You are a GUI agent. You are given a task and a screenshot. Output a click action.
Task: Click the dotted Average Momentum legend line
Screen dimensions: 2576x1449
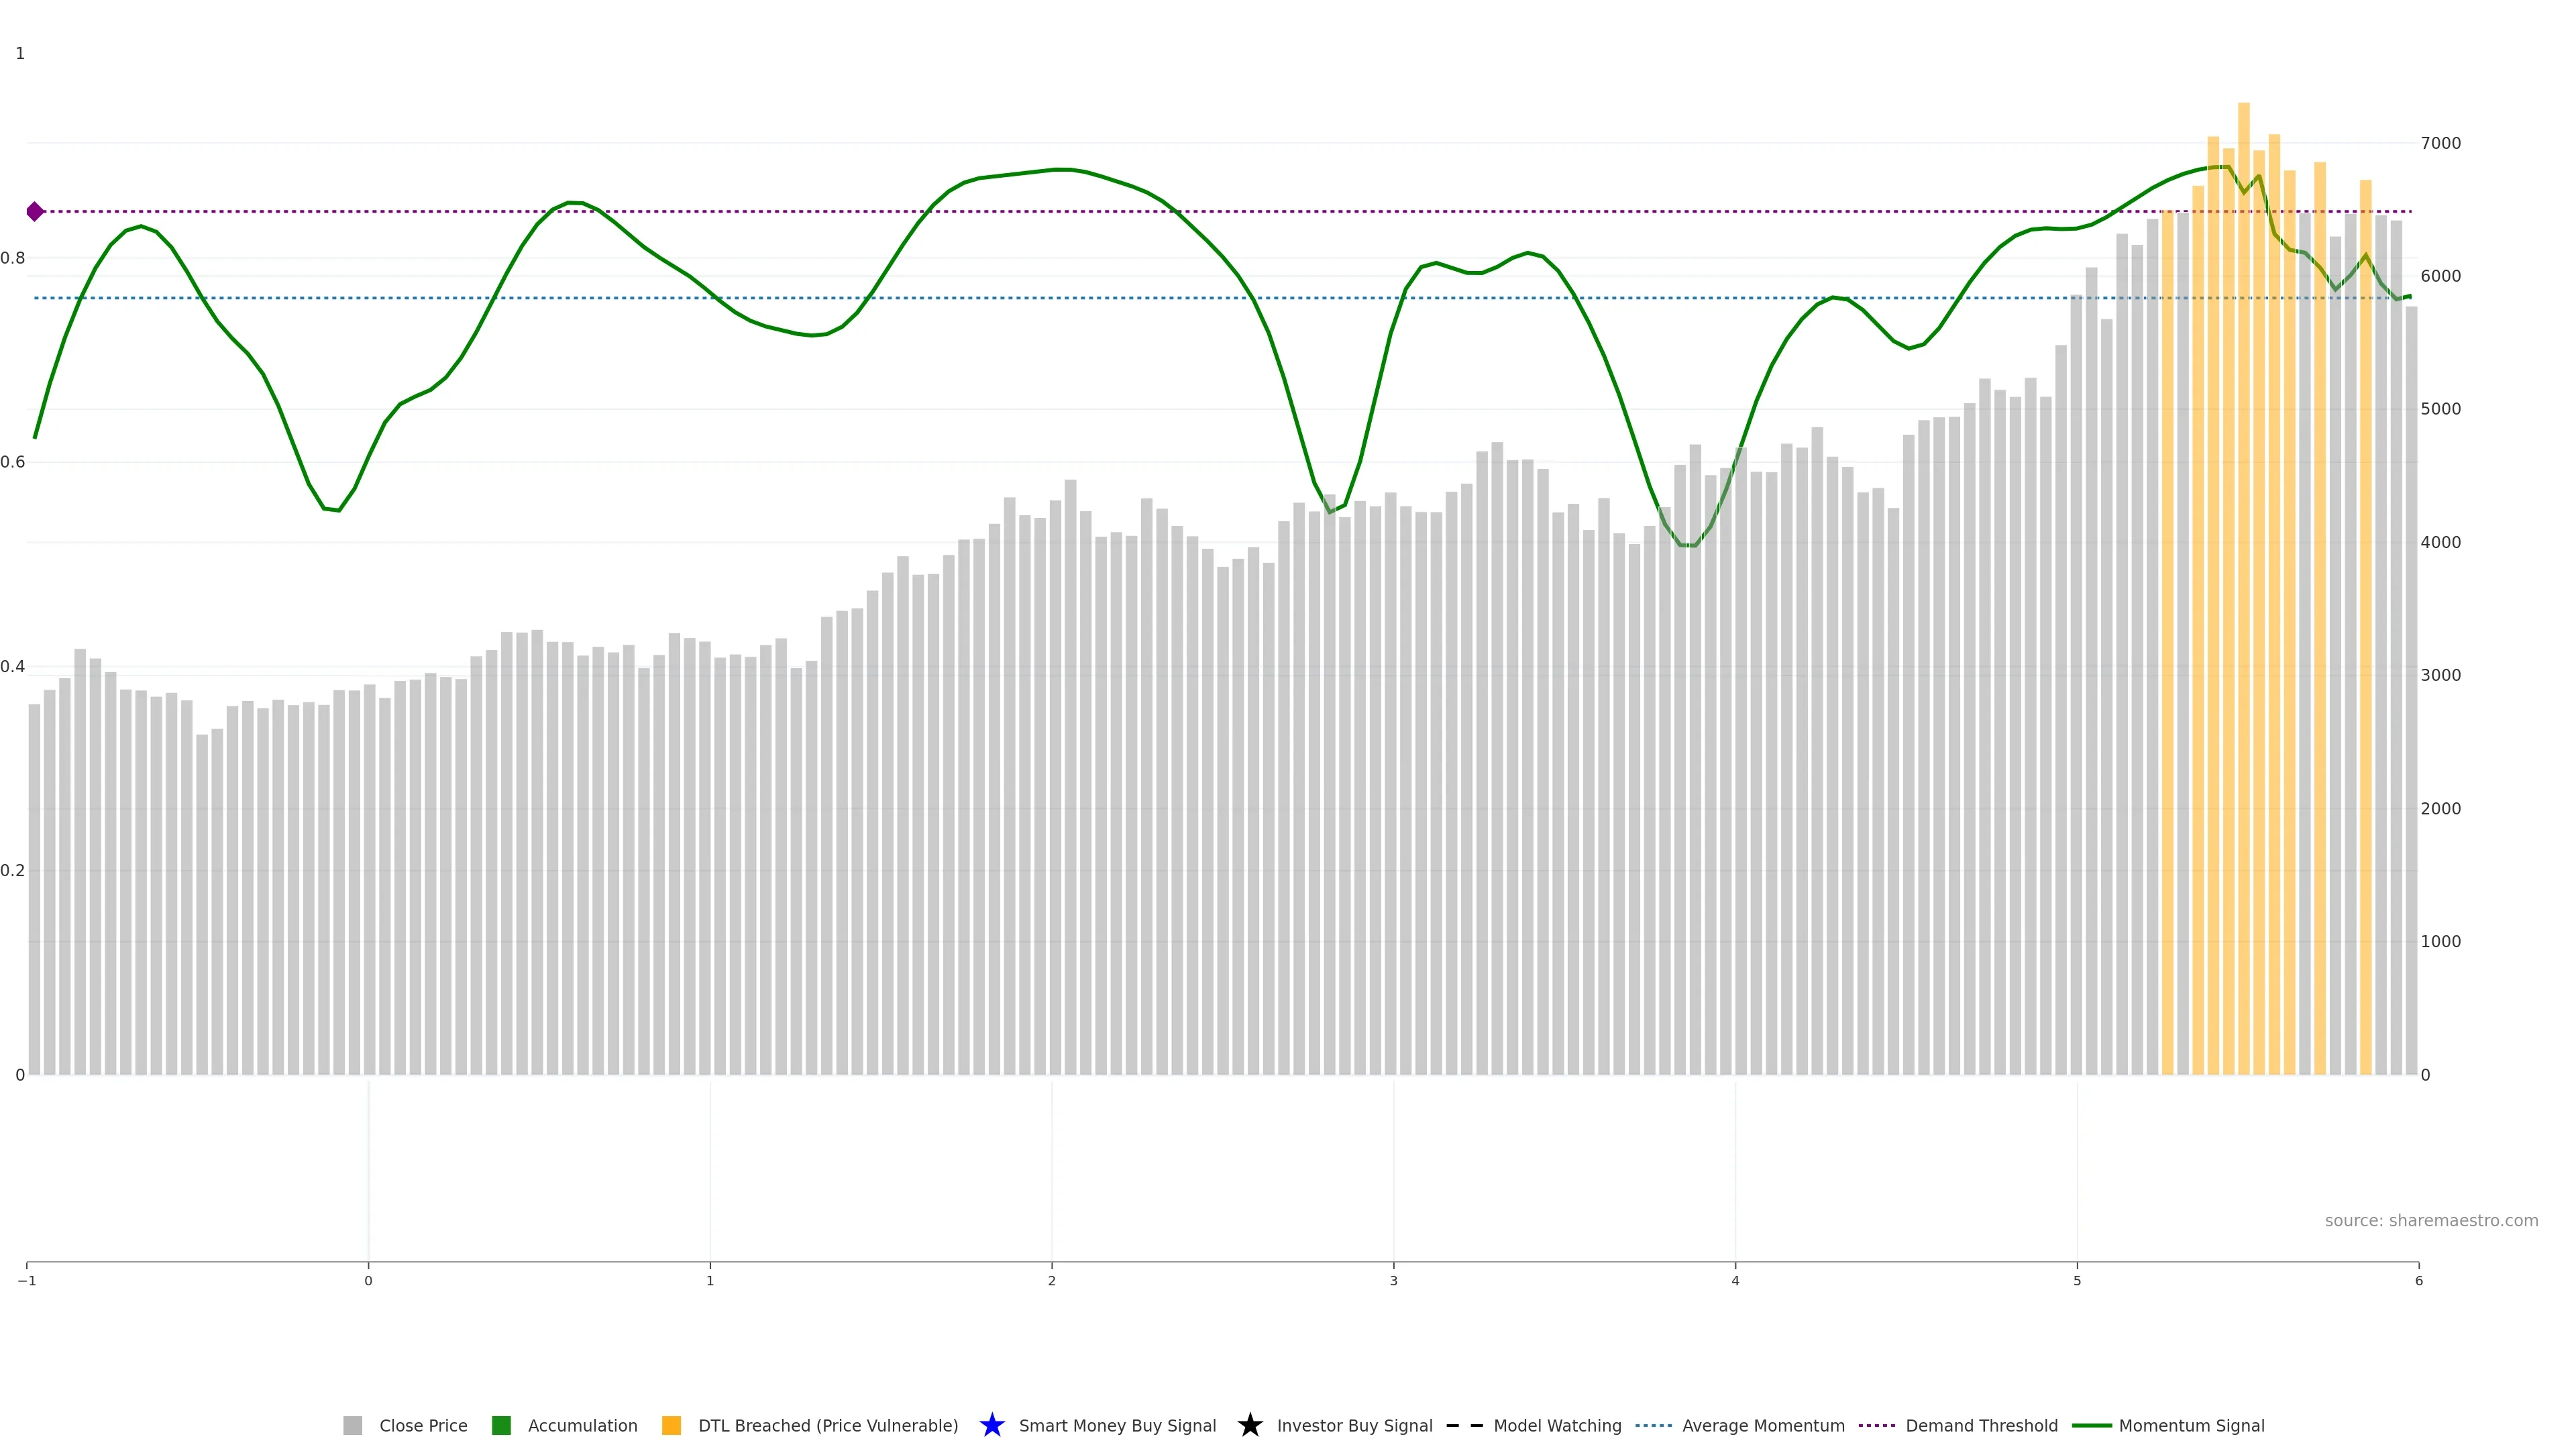(x=1653, y=1425)
